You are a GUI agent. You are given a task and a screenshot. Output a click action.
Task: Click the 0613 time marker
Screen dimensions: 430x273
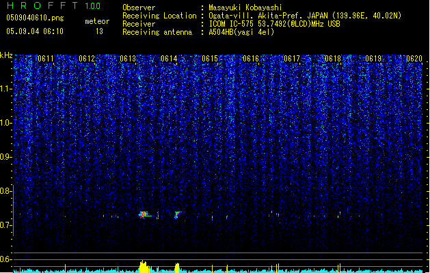coord(128,59)
